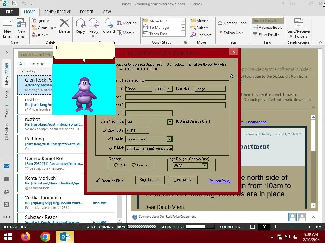325x243 pixels.
Task: Open the Follow Up flag menu
Action: pyautogui.click(x=231, y=33)
